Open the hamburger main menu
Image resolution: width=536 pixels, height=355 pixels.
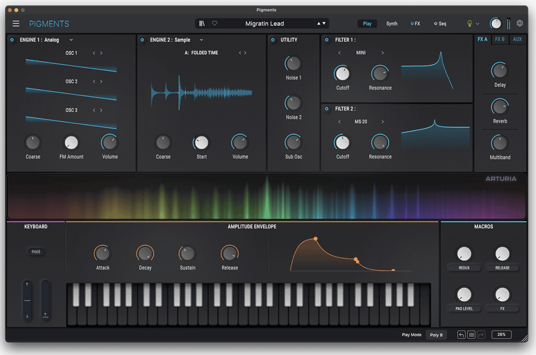[16, 24]
